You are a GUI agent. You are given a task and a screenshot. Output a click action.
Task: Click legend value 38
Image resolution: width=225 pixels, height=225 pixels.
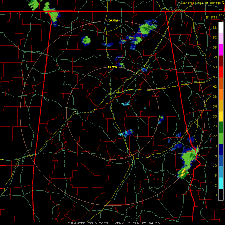(215, 96)
